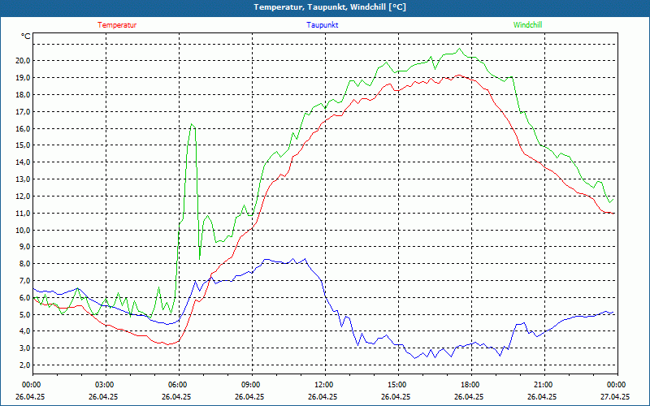Click the 18,0 y-axis value

pyautogui.click(x=23, y=95)
